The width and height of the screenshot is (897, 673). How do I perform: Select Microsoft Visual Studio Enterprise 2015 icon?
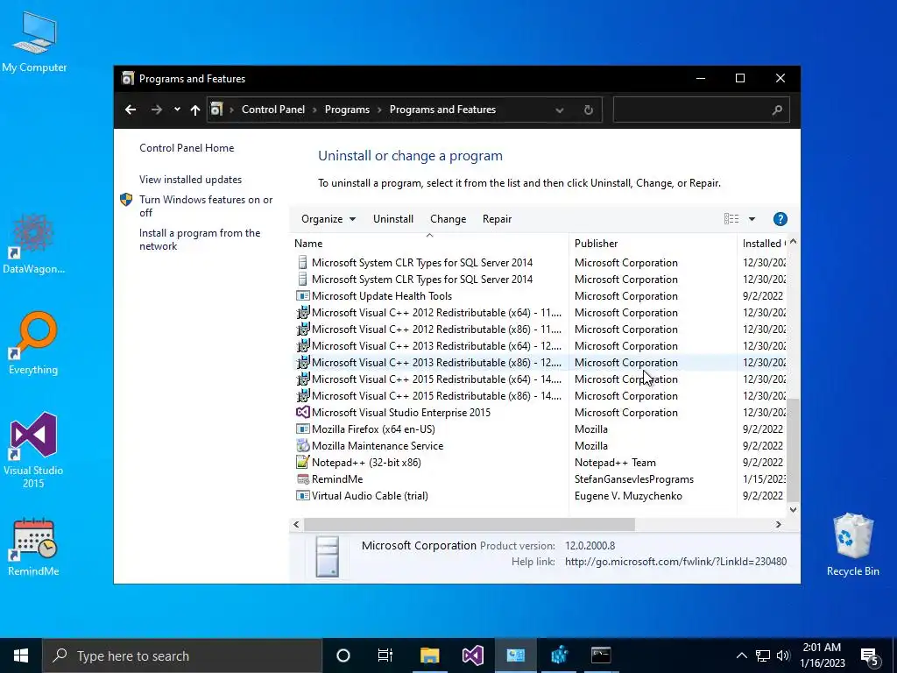302,412
